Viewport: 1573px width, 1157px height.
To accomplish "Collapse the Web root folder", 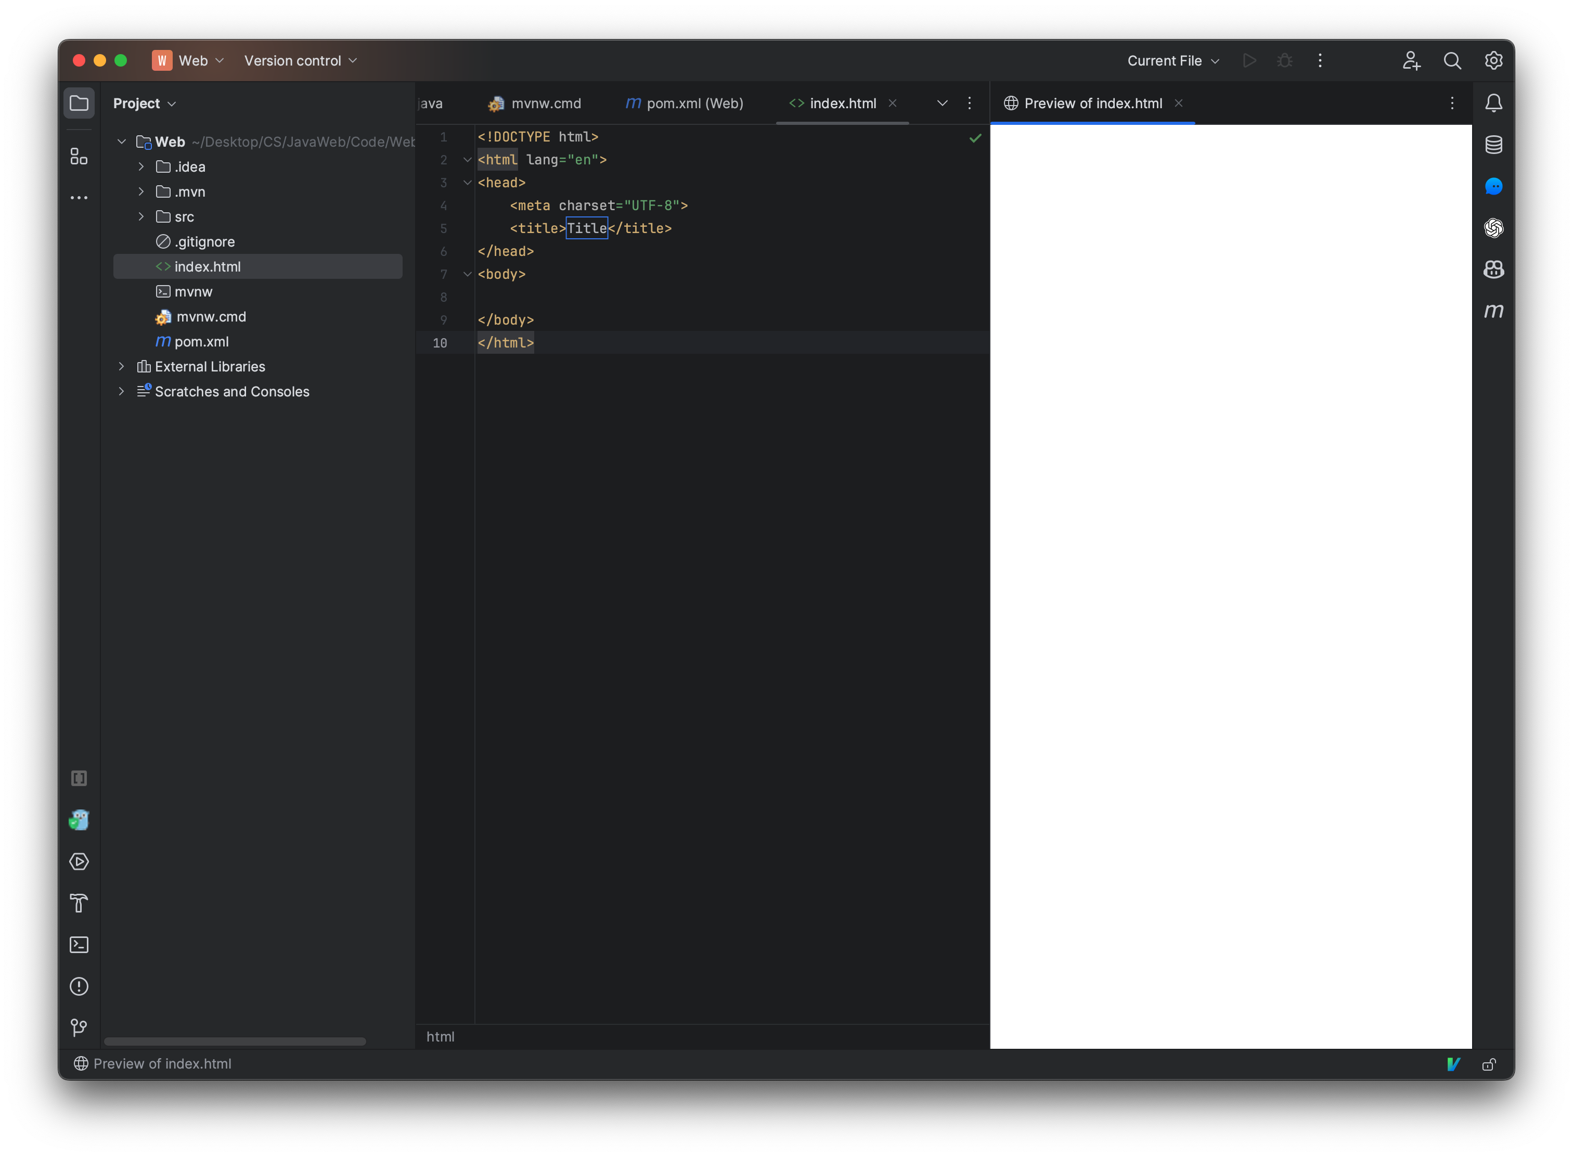I will [122, 142].
